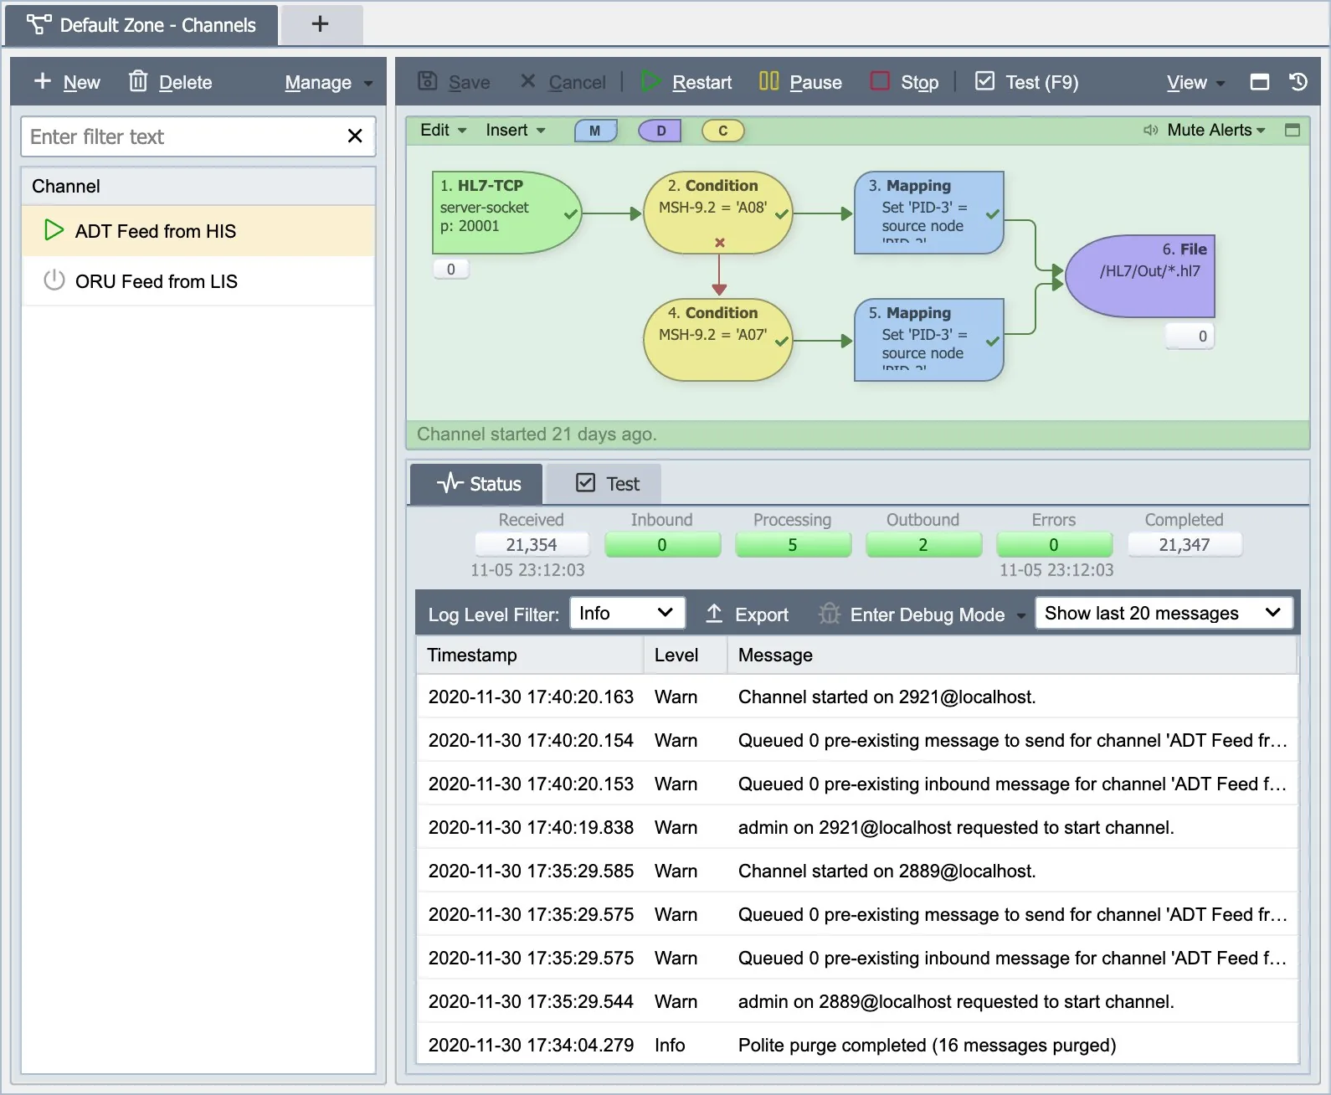Select ADT Feed from HIS channel
This screenshot has width=1331, height=1095.
pos(198,231)
